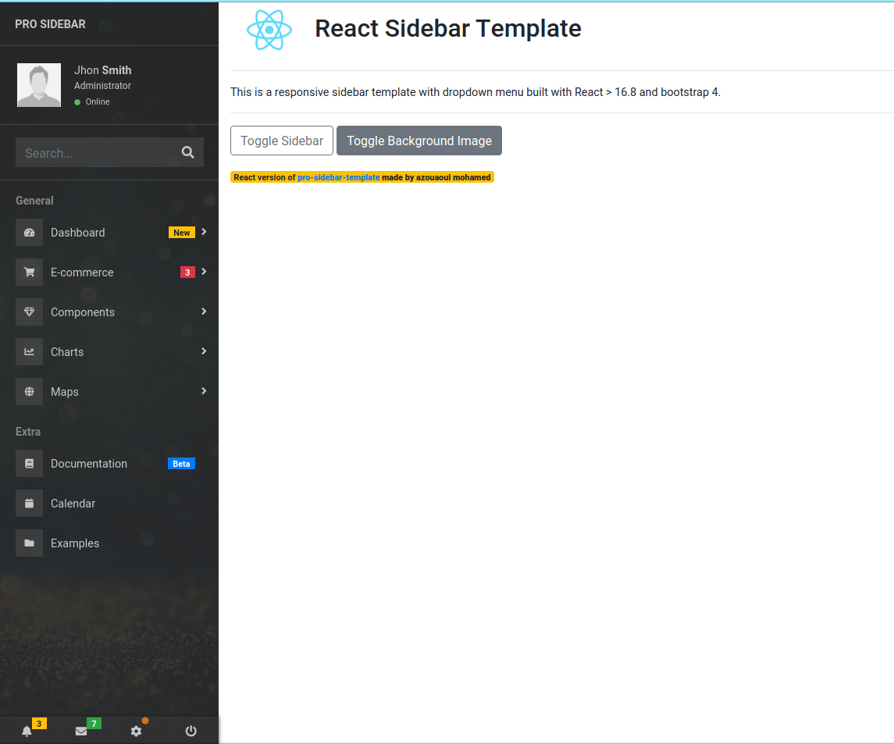
Task: Open settings gear in sidebar footer
Action: (x=136, y=731)
